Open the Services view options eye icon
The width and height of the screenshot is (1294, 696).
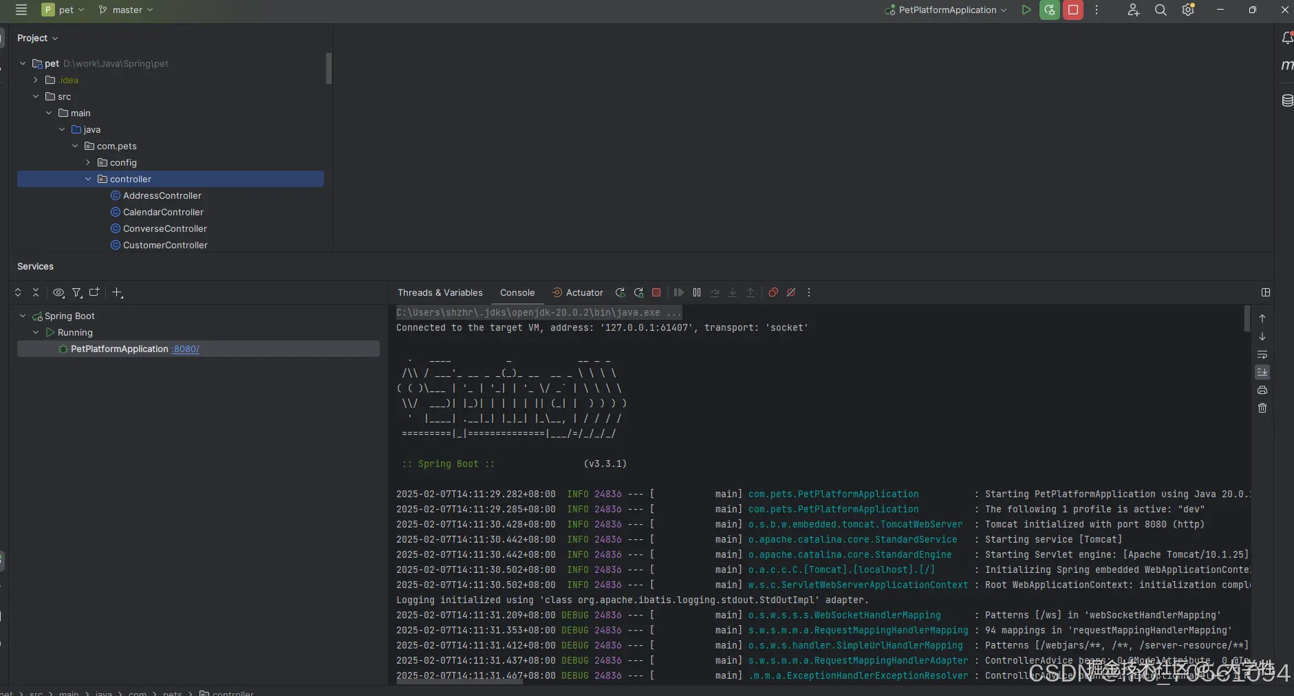tap(58, 293)
